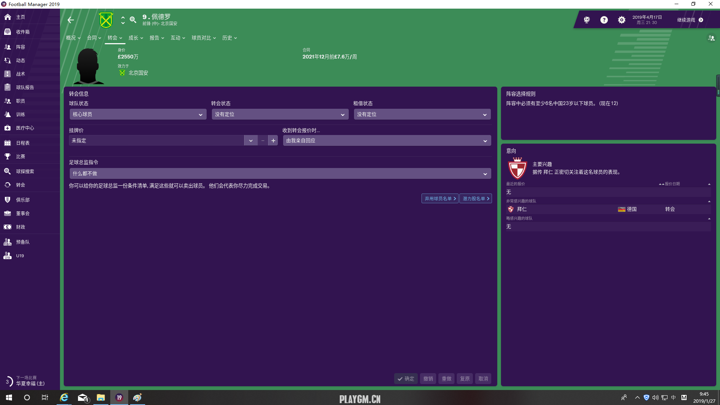Open 战术 tactics icon
This screenshot has height=405, width=720.
7,74
